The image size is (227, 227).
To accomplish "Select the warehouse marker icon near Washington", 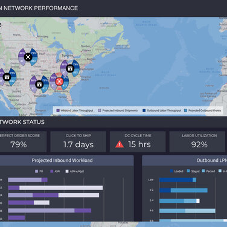I will point(70,68).
